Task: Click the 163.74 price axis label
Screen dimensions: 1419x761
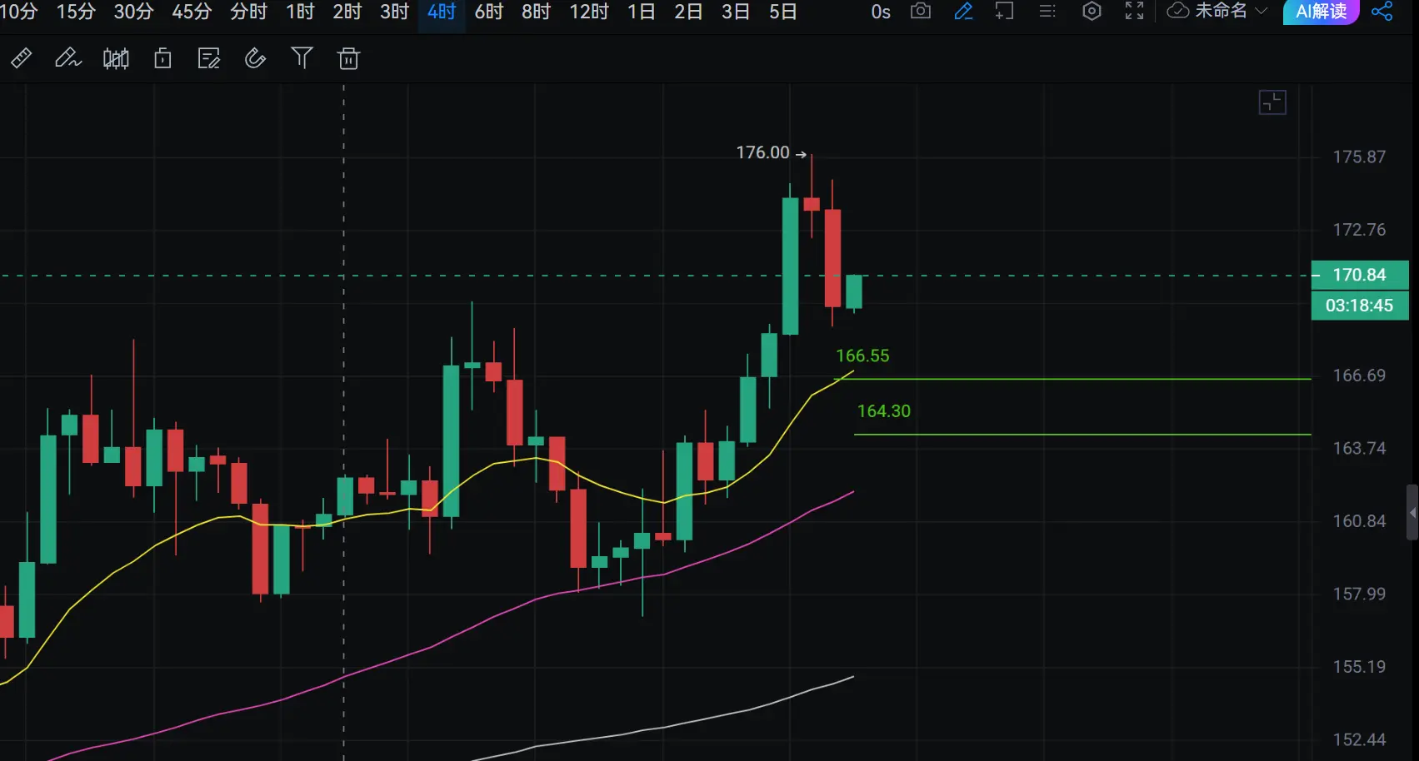Action: pos(1359,448)
